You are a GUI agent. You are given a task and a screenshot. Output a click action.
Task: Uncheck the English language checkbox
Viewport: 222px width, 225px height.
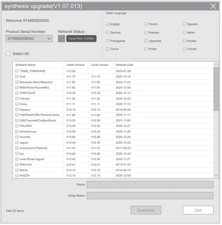pyautogui.click(x=107, y=24)
